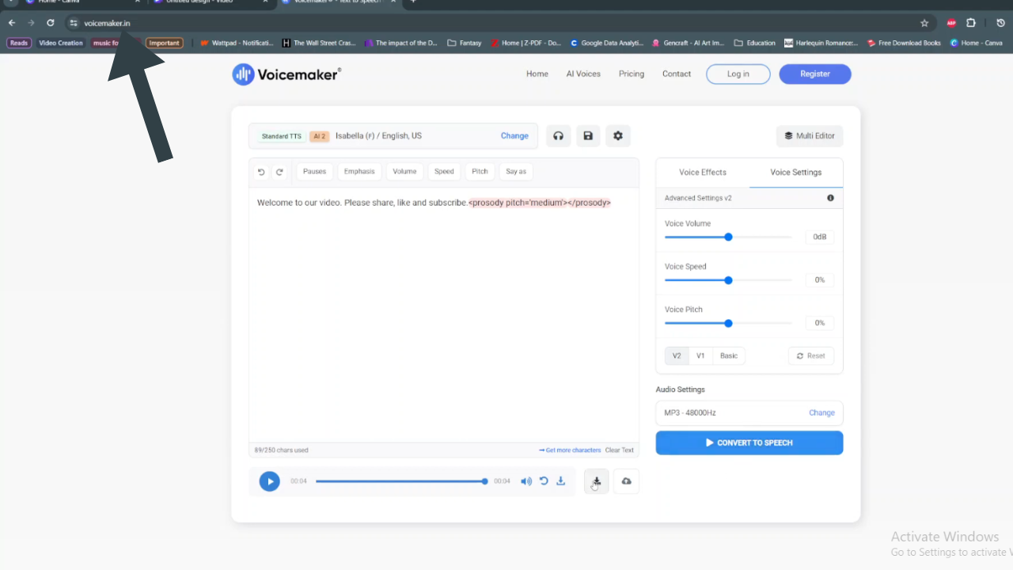Click the Log in button
The width and height of the screenshot is (1013, 570).
[738, 74]
